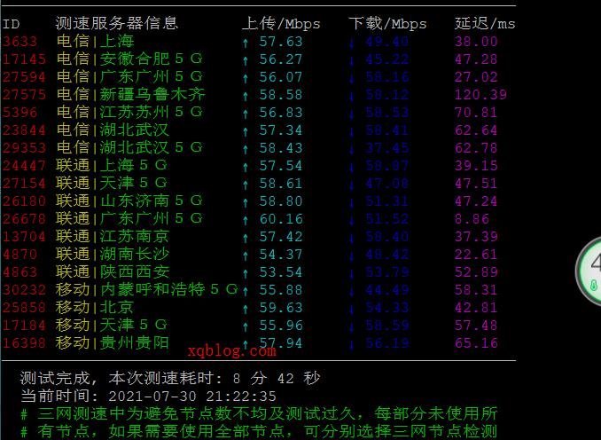This screenshot has width=601, height=440.
Task: Click the 电信|上海 server name
Action: [x=95, y=41]
